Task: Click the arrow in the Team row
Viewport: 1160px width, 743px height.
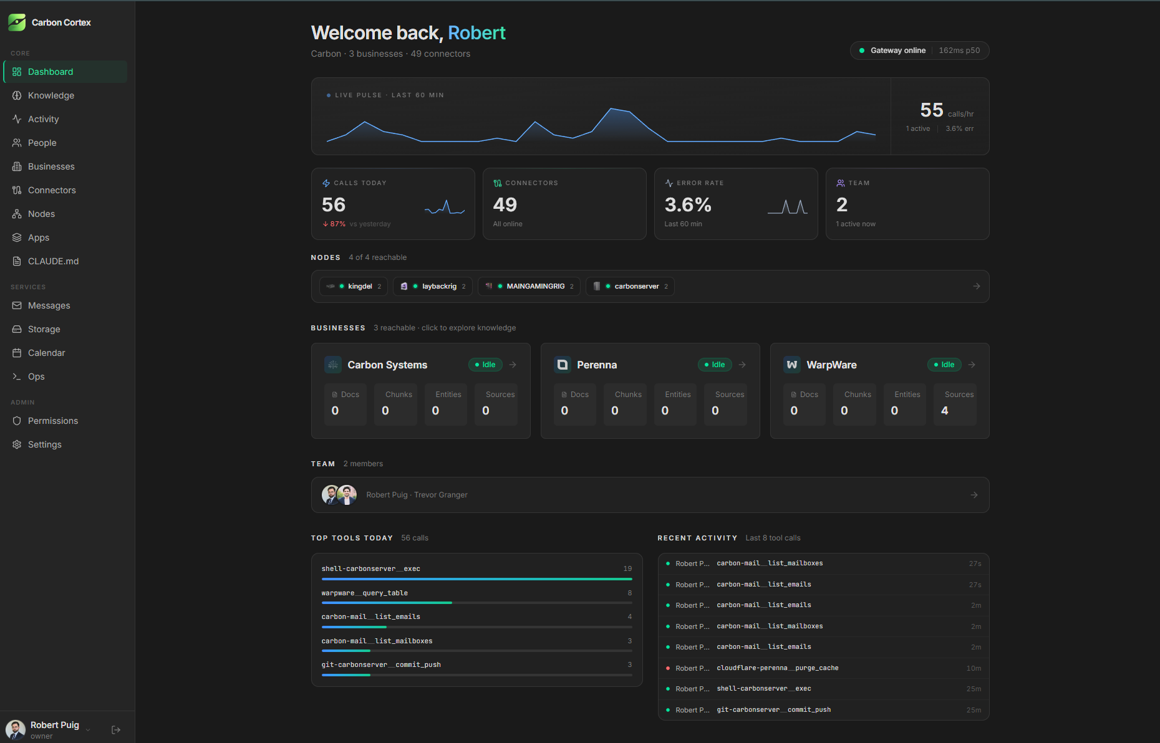Action: point(974,495)
